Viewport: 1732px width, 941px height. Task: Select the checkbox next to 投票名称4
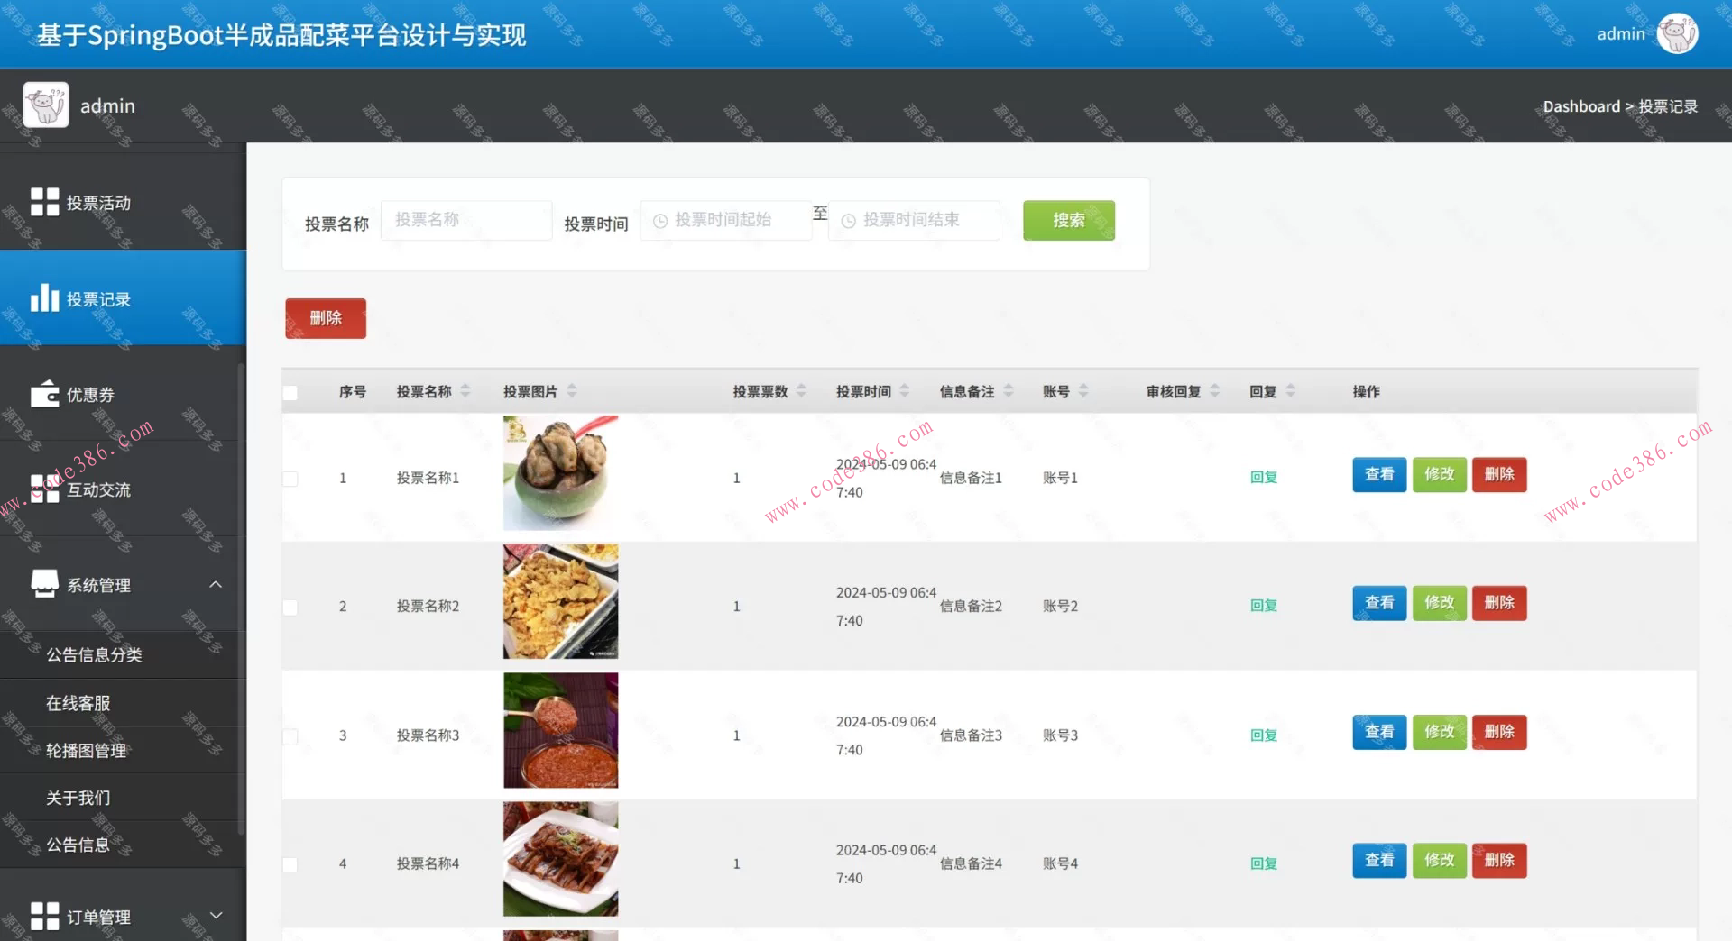pos(290,863)
